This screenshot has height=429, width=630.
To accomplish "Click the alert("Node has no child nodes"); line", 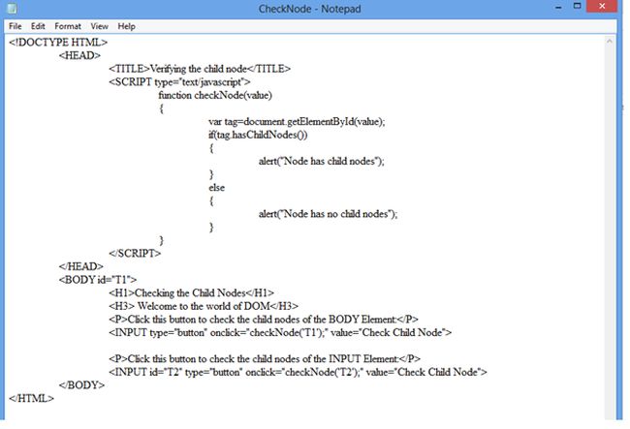I will click(329, 214).
